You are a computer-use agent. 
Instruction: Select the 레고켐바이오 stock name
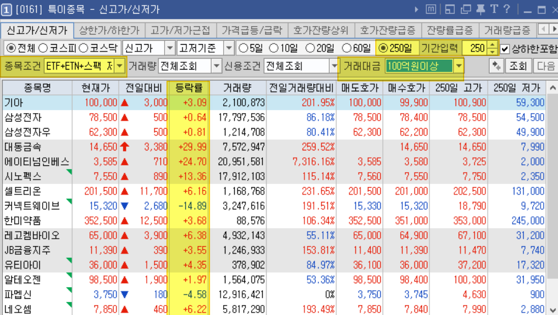pyautogui.click(x=32, y=235)
